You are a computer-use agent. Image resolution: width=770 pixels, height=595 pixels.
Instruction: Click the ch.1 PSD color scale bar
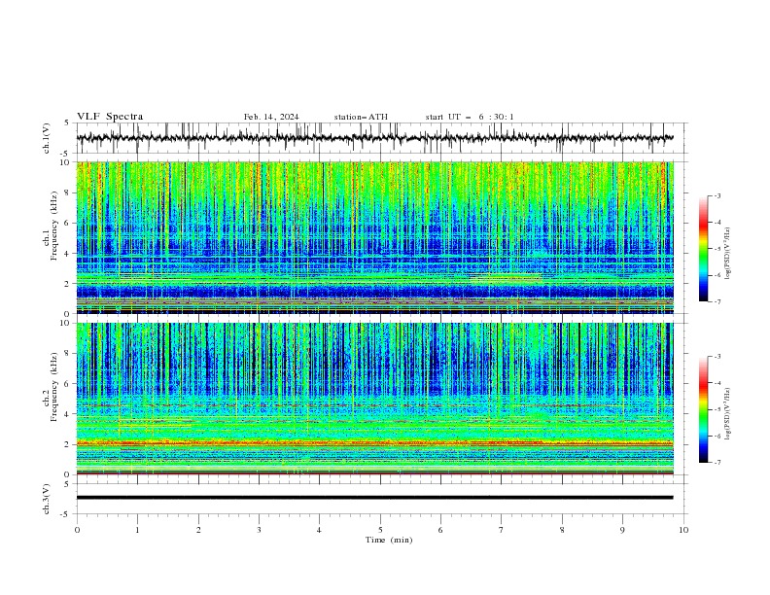click(x=703, y=248)
